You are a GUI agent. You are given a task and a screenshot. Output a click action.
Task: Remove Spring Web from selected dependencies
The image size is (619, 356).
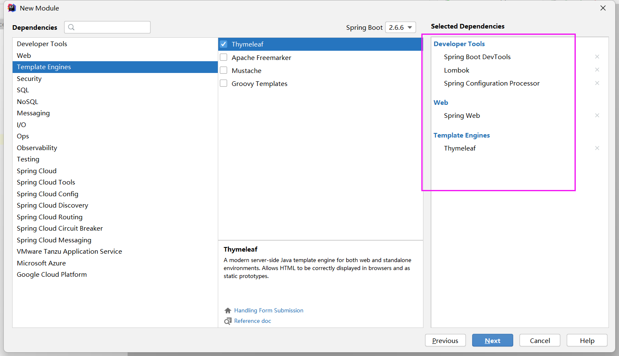(597, 115)
